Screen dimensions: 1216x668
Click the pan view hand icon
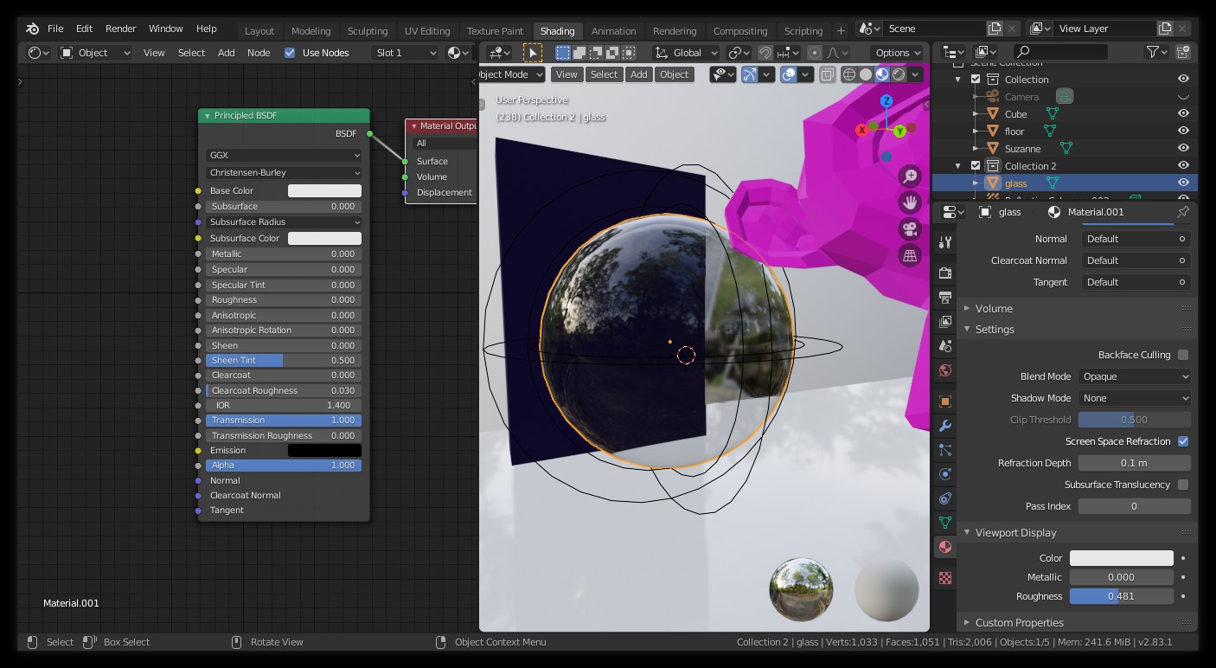point(910,202)
